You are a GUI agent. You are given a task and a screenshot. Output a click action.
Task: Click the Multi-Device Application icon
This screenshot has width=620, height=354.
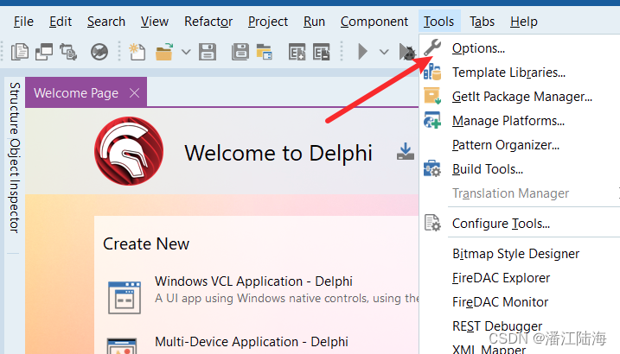pos(122,345)
